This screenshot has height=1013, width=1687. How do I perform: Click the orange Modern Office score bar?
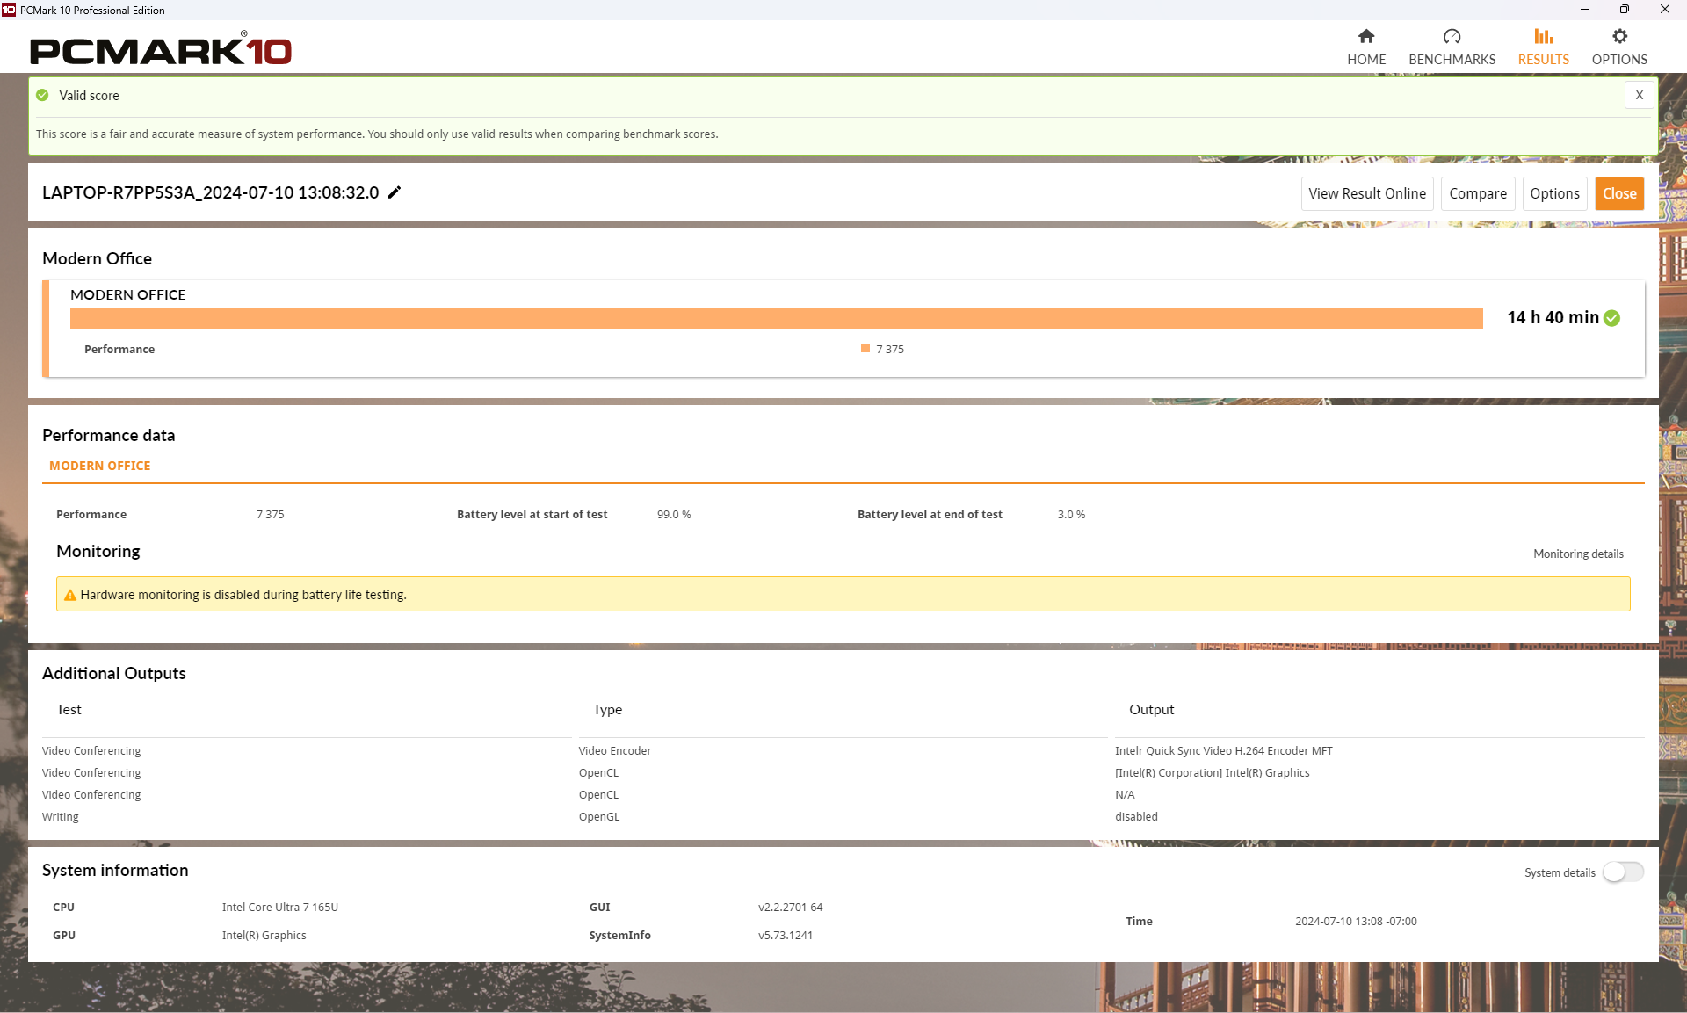[776, 319]
